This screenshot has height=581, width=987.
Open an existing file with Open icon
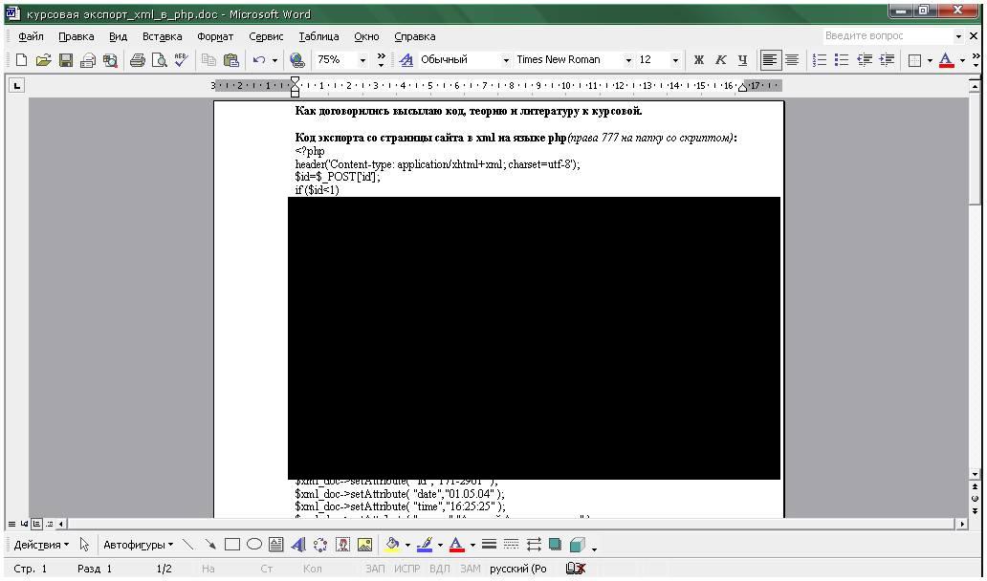click(x=43, y=60)
